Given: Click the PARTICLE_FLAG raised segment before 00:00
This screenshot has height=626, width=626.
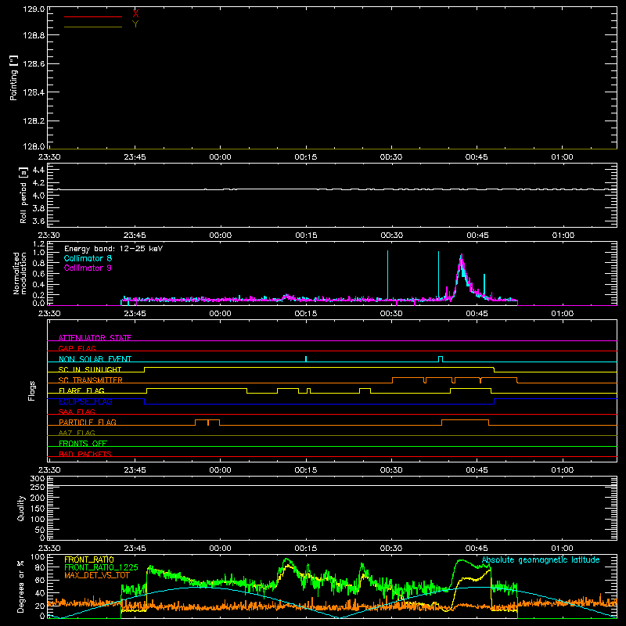Looking at the screenshot, I should click(207, 422).
